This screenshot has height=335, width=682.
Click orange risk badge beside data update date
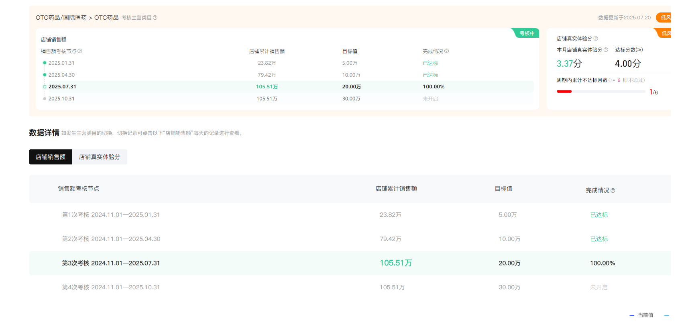click(665, 18)
